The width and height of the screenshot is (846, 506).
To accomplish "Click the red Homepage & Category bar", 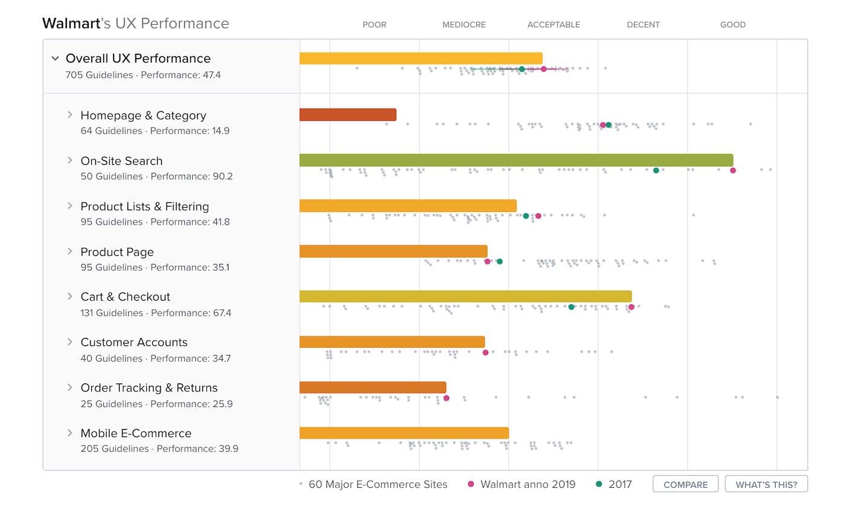I will pos(347,115).
